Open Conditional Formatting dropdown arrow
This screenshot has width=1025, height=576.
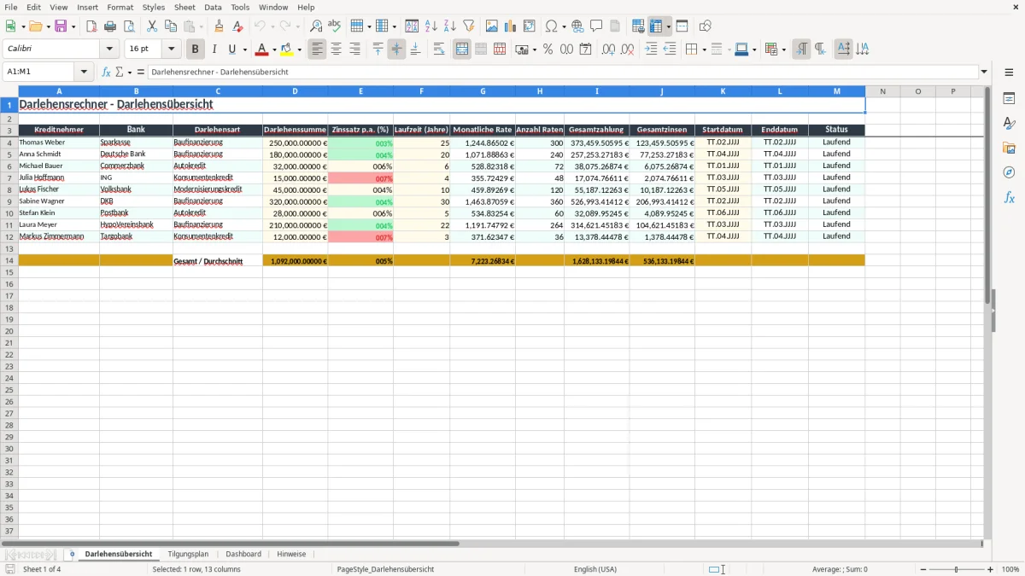[783, 49]
